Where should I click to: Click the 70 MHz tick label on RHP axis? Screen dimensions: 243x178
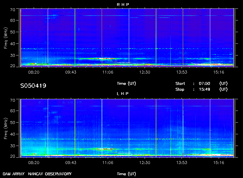[13, 10]
